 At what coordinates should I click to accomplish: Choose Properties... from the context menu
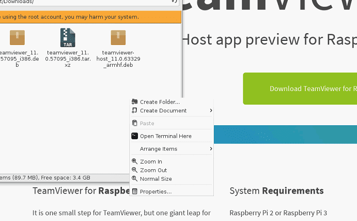(156, 191)
